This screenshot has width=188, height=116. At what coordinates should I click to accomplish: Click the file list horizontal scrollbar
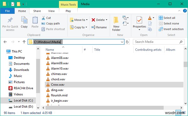(x=105, y=108)
